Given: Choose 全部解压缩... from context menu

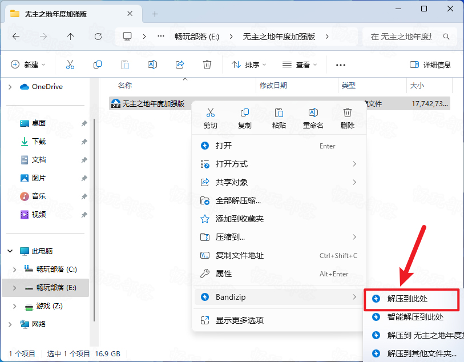Looking at the screenshot, I should click(279, 200).
